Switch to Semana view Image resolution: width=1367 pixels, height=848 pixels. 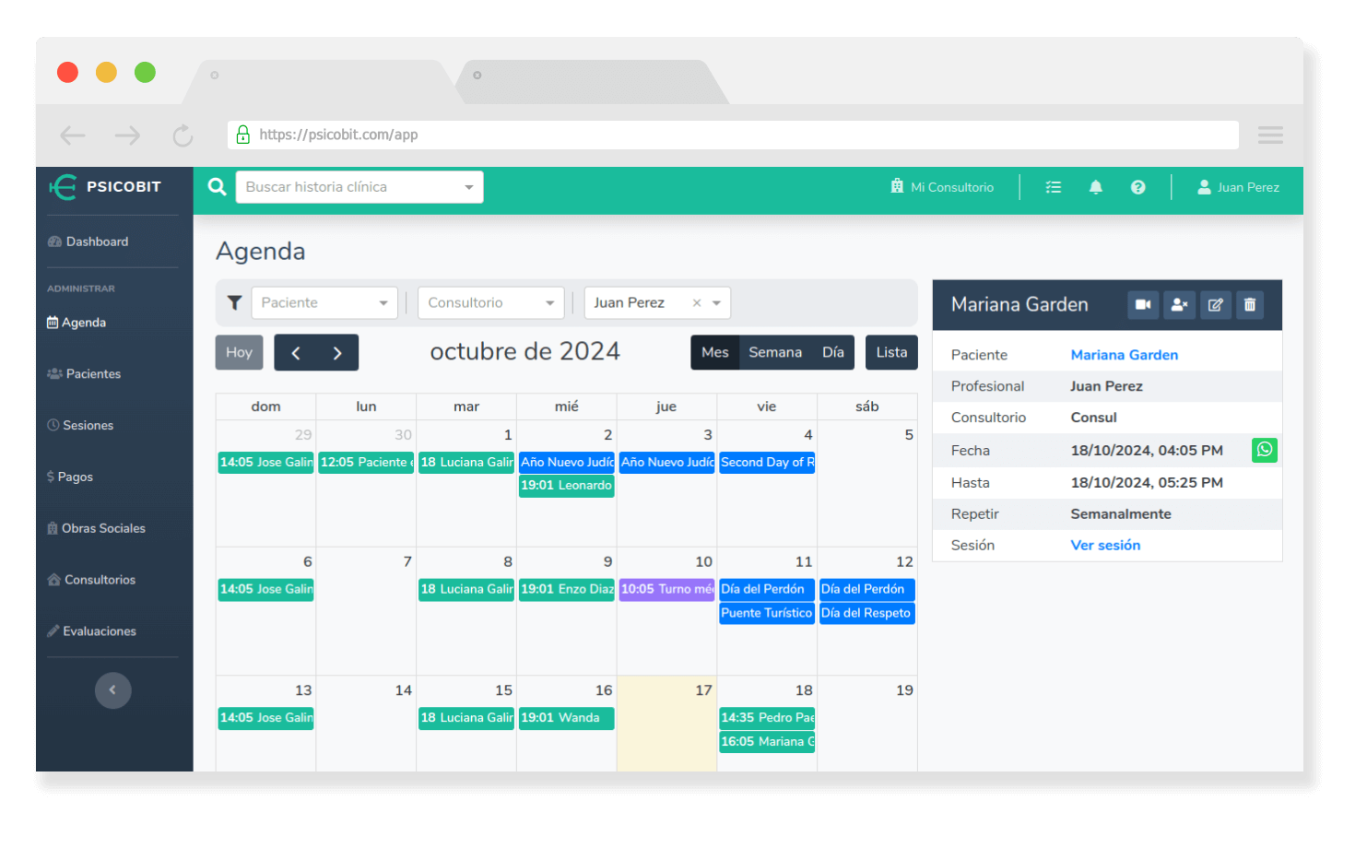pos(775,353)
